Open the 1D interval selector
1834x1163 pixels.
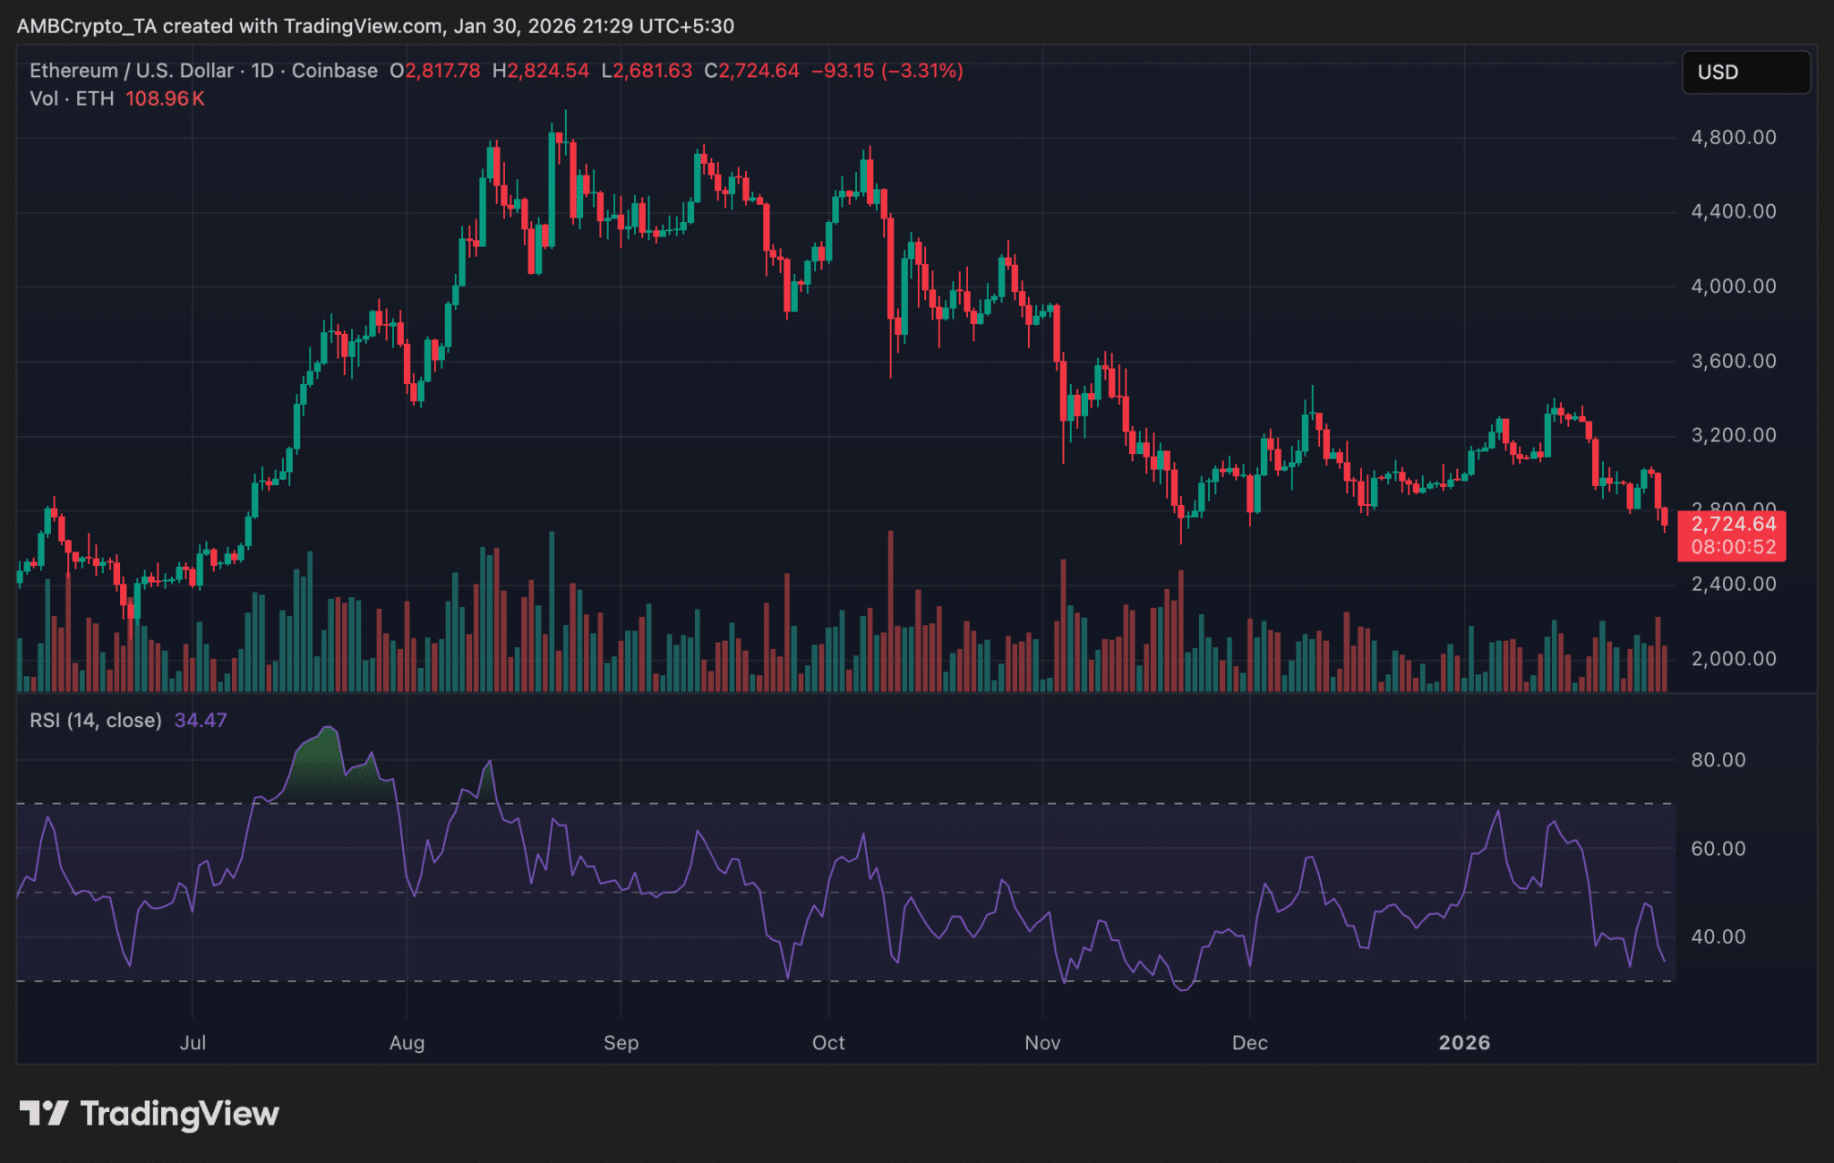(x=261, y=71)
